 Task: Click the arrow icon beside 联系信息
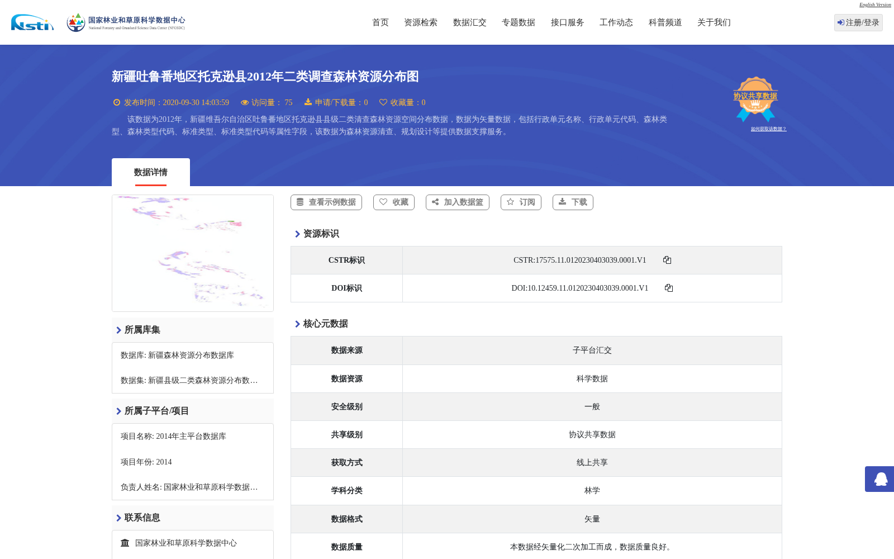pyautogui.click(x=118, y=518)
